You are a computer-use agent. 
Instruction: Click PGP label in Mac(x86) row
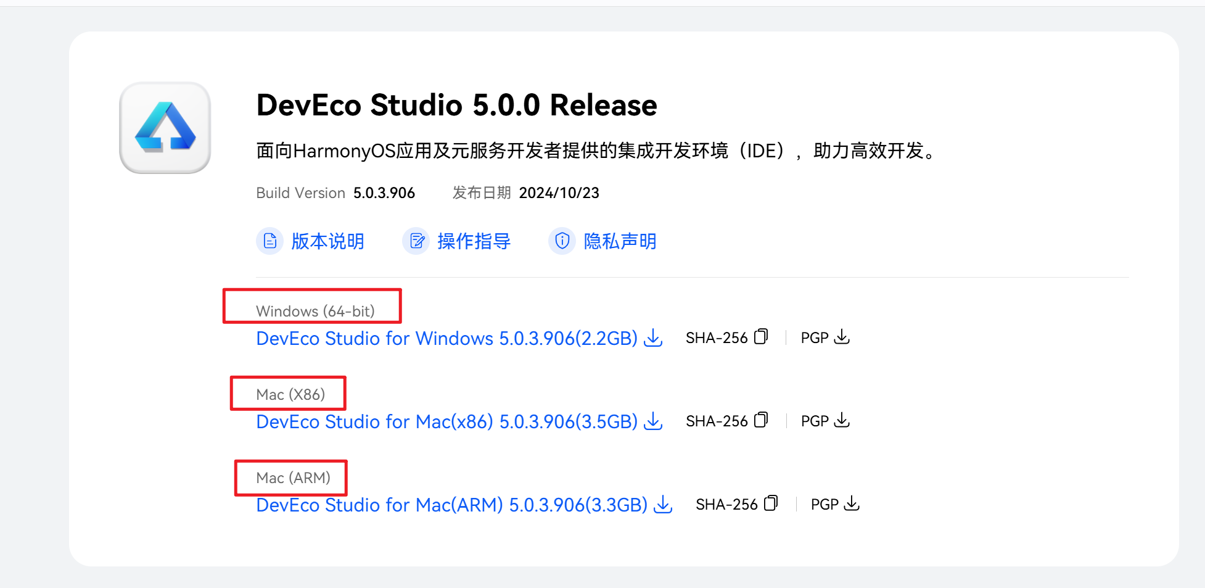815,421
